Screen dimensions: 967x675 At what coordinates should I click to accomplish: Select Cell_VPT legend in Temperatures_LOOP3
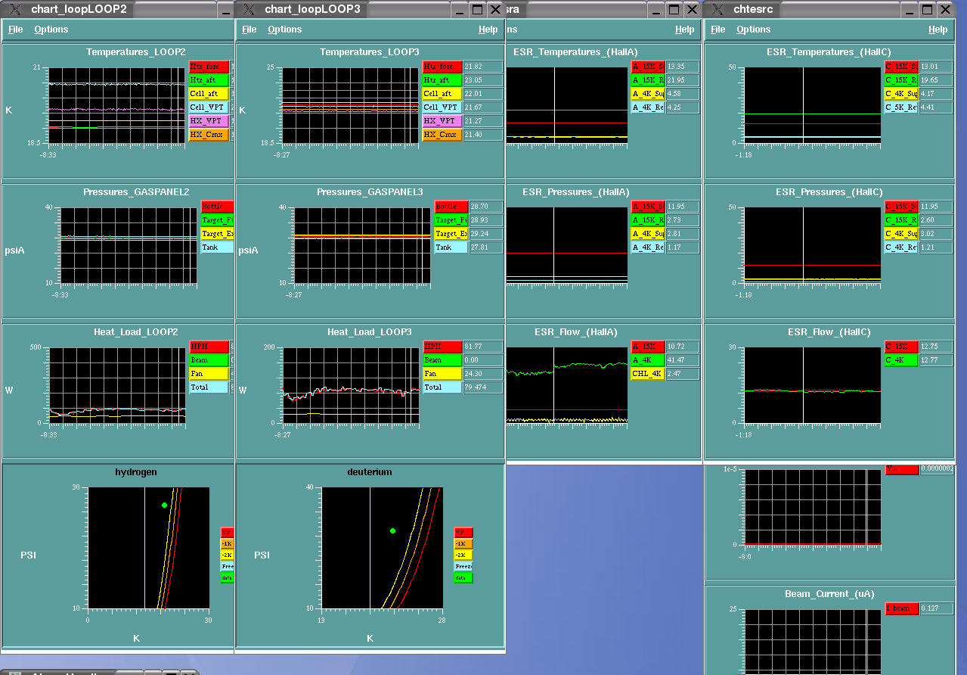[x=442, y=107]
